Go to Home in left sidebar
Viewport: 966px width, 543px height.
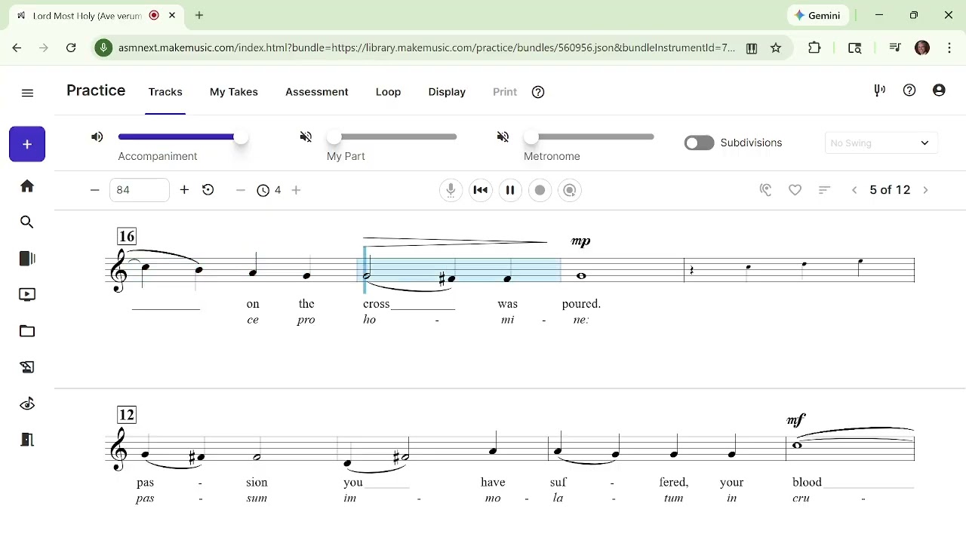point(27,186)
